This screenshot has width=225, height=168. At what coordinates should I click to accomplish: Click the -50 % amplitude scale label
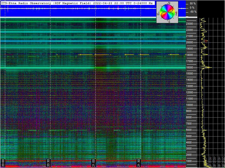[193, 12]
